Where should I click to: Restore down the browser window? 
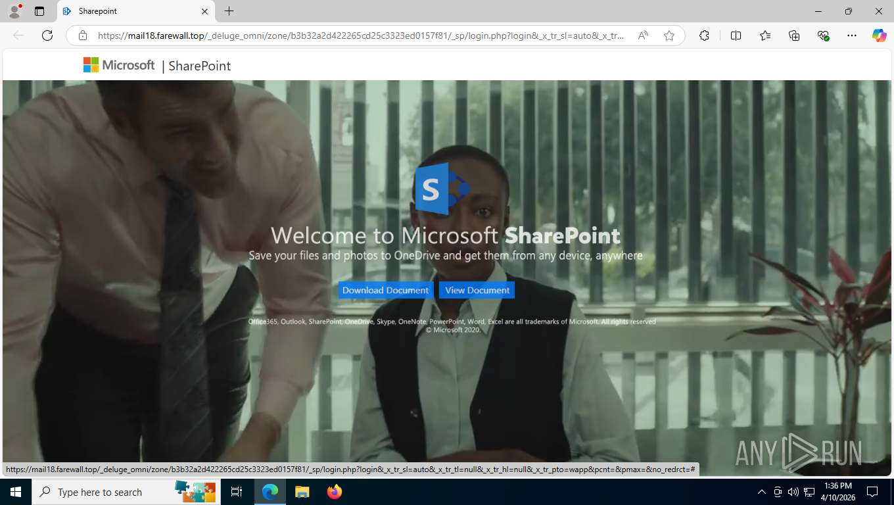point(849,11)
